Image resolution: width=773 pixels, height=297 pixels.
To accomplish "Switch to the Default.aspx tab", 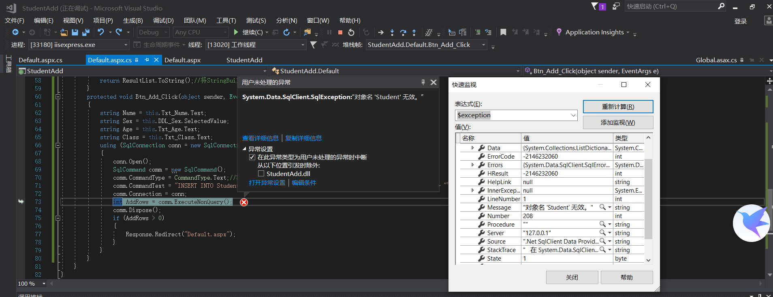I will click(182, 60).
